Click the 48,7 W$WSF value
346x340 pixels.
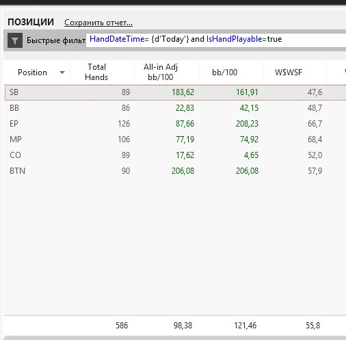point(315,108)
